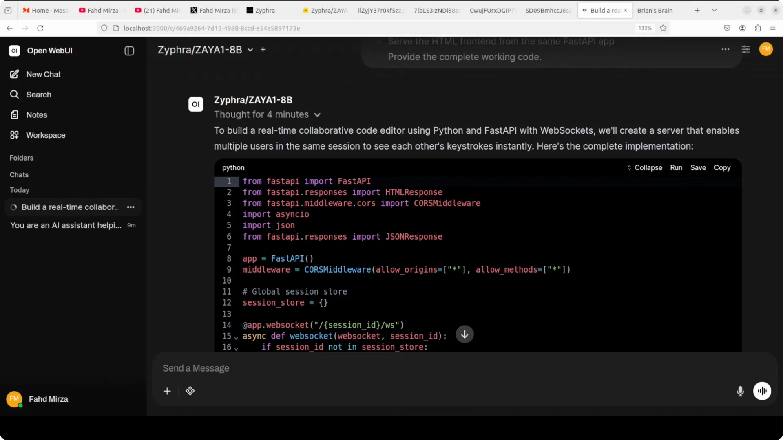The width and height of the screenshot is (783, 440).
Task: Start dictation with microphone icon
Action: point(740,391)
